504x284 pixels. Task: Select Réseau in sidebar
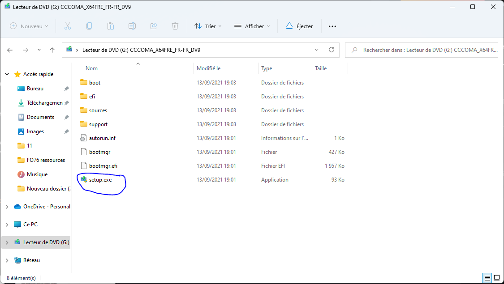click(31, 260)
